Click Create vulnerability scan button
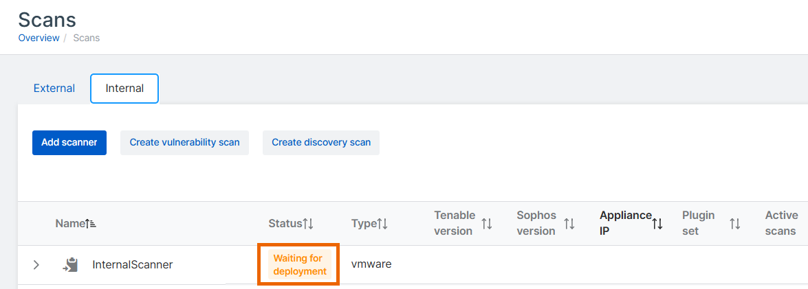 (184, 143)
